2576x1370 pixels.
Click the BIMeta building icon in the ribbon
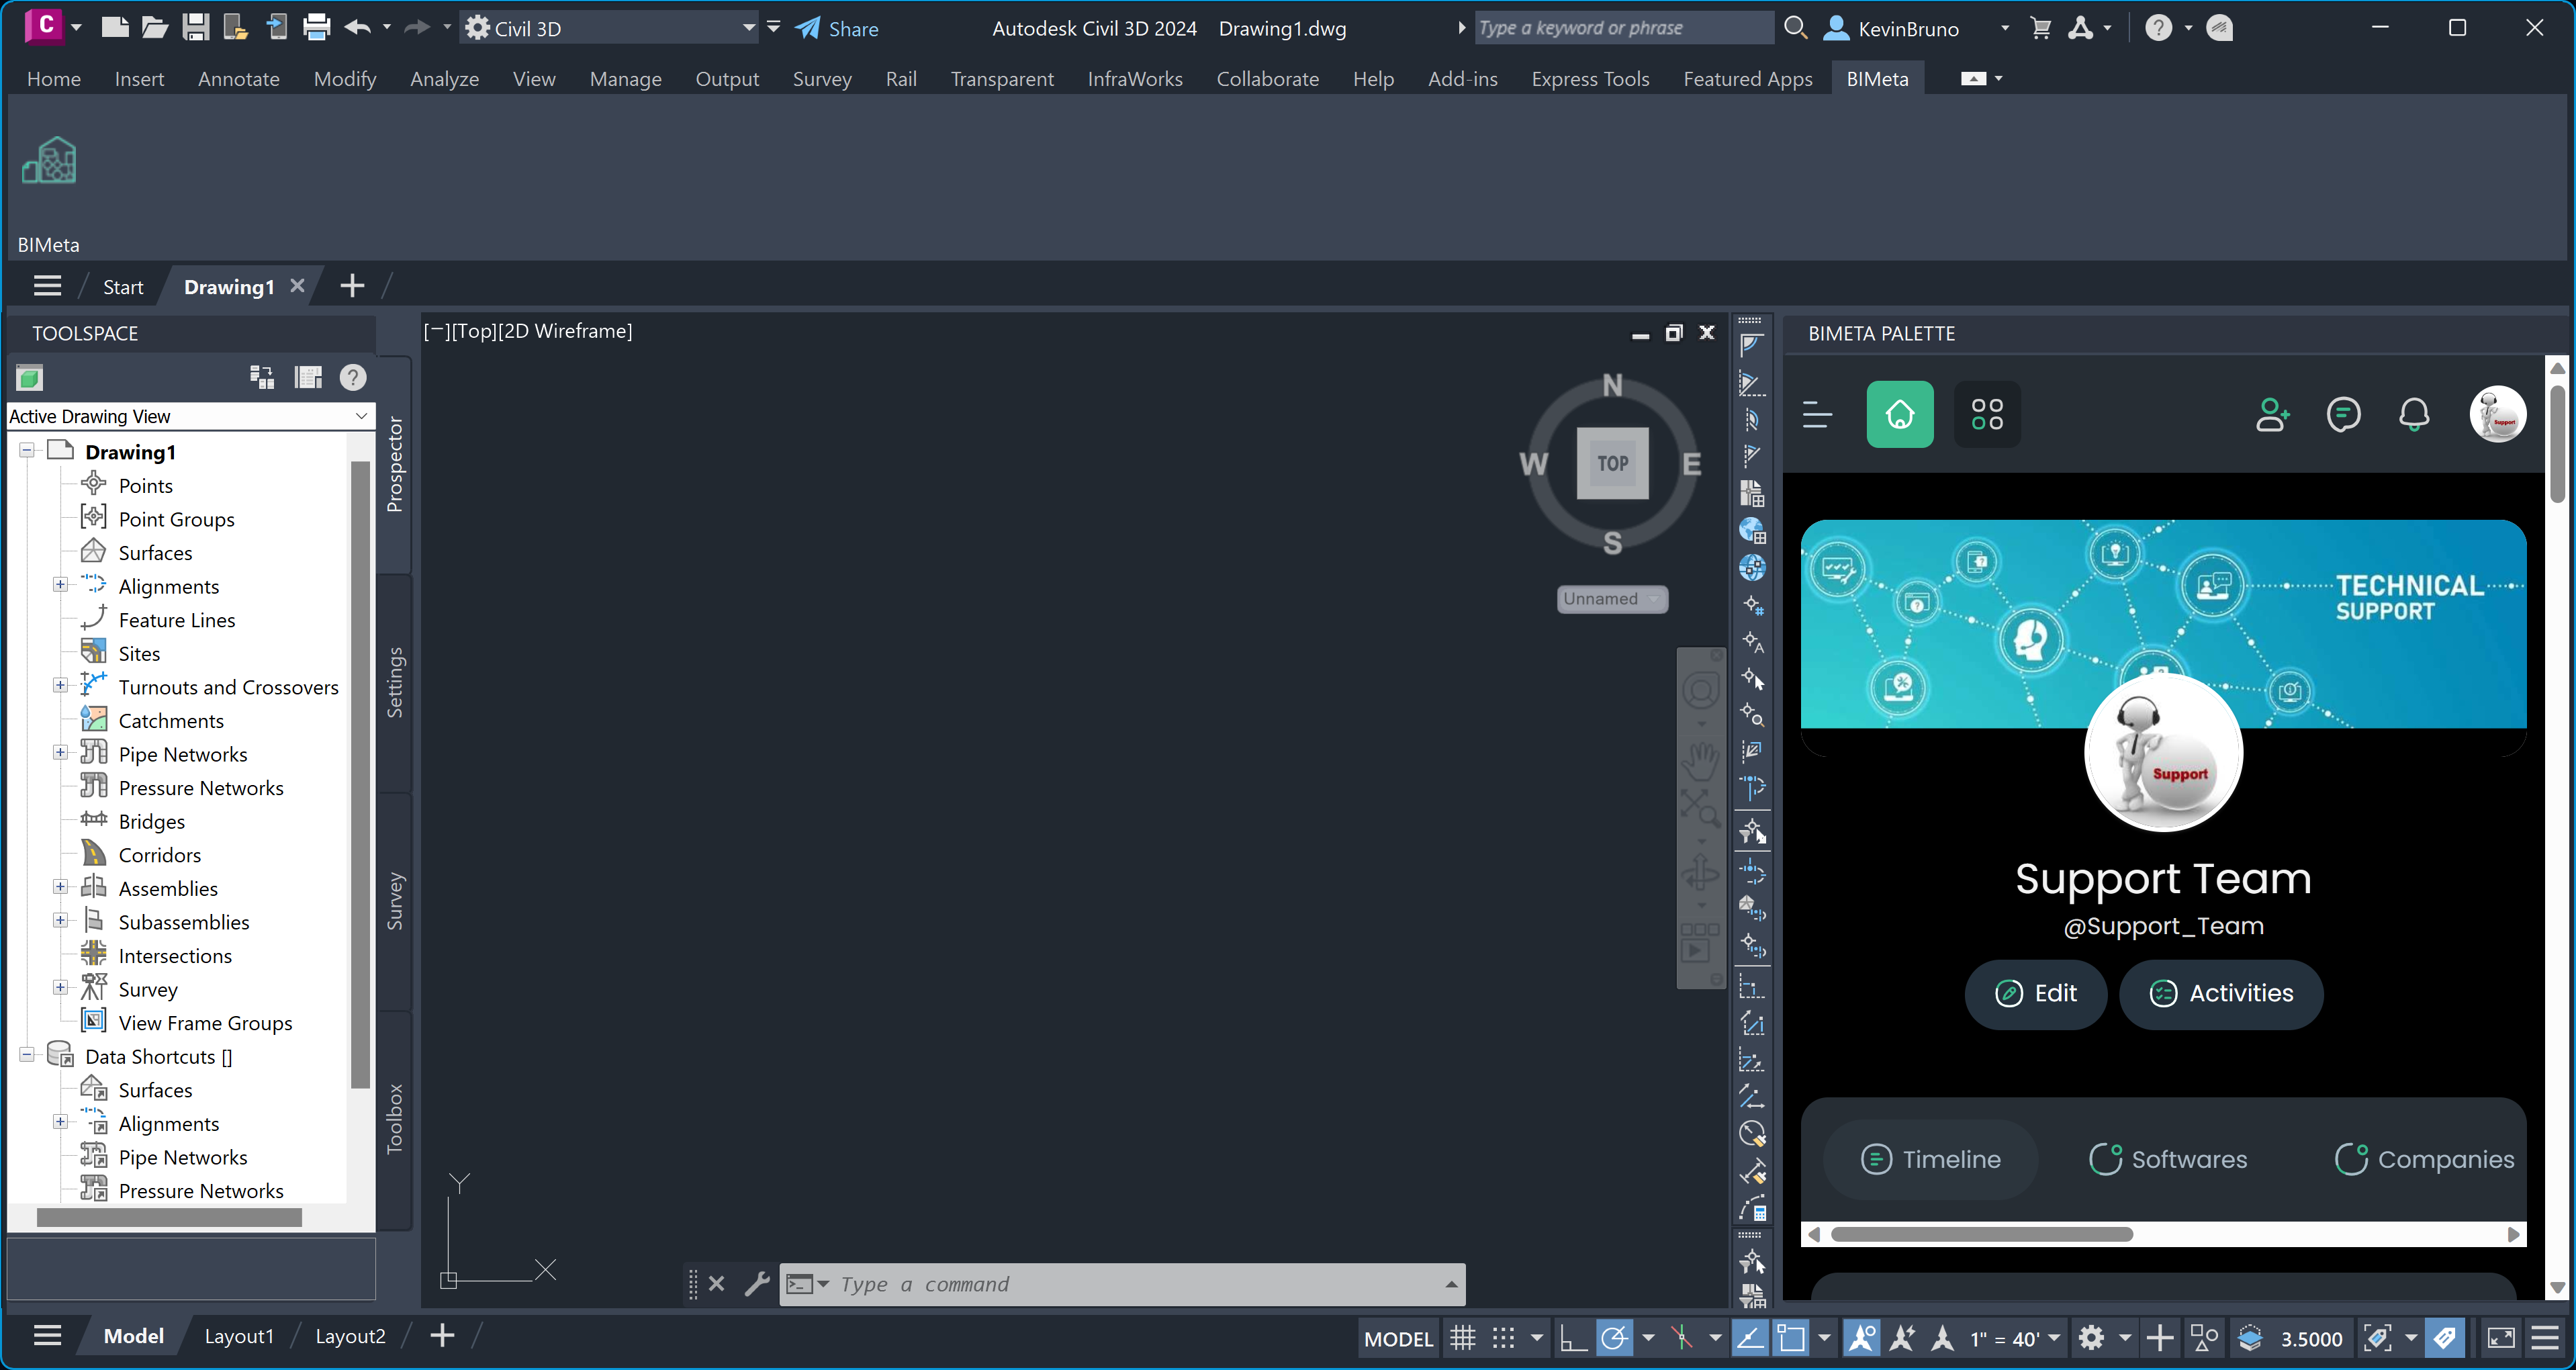[x=49, y=160]
